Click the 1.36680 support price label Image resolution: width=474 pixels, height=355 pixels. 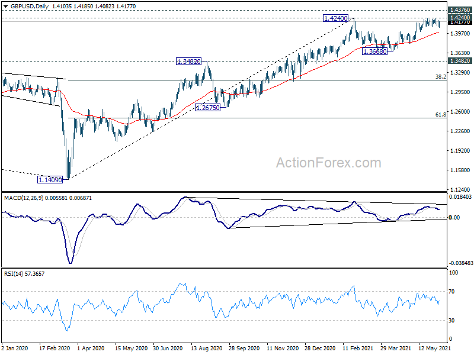375,51
